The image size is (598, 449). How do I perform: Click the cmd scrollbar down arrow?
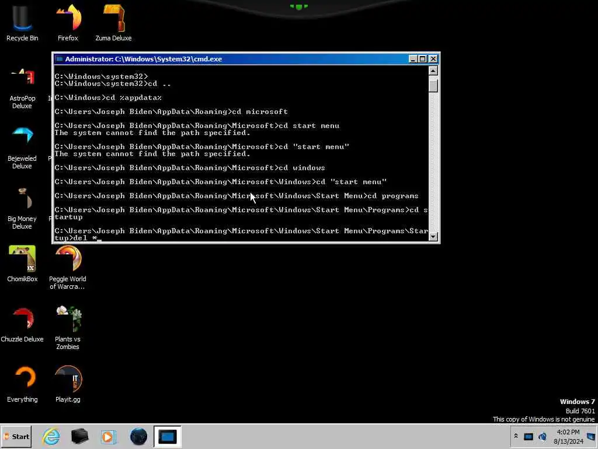tap(433, 236)
